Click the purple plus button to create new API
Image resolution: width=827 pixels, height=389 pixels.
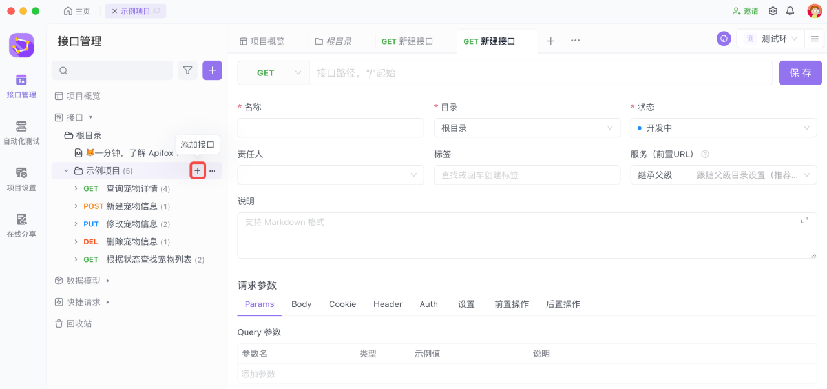tap(212, 70)
